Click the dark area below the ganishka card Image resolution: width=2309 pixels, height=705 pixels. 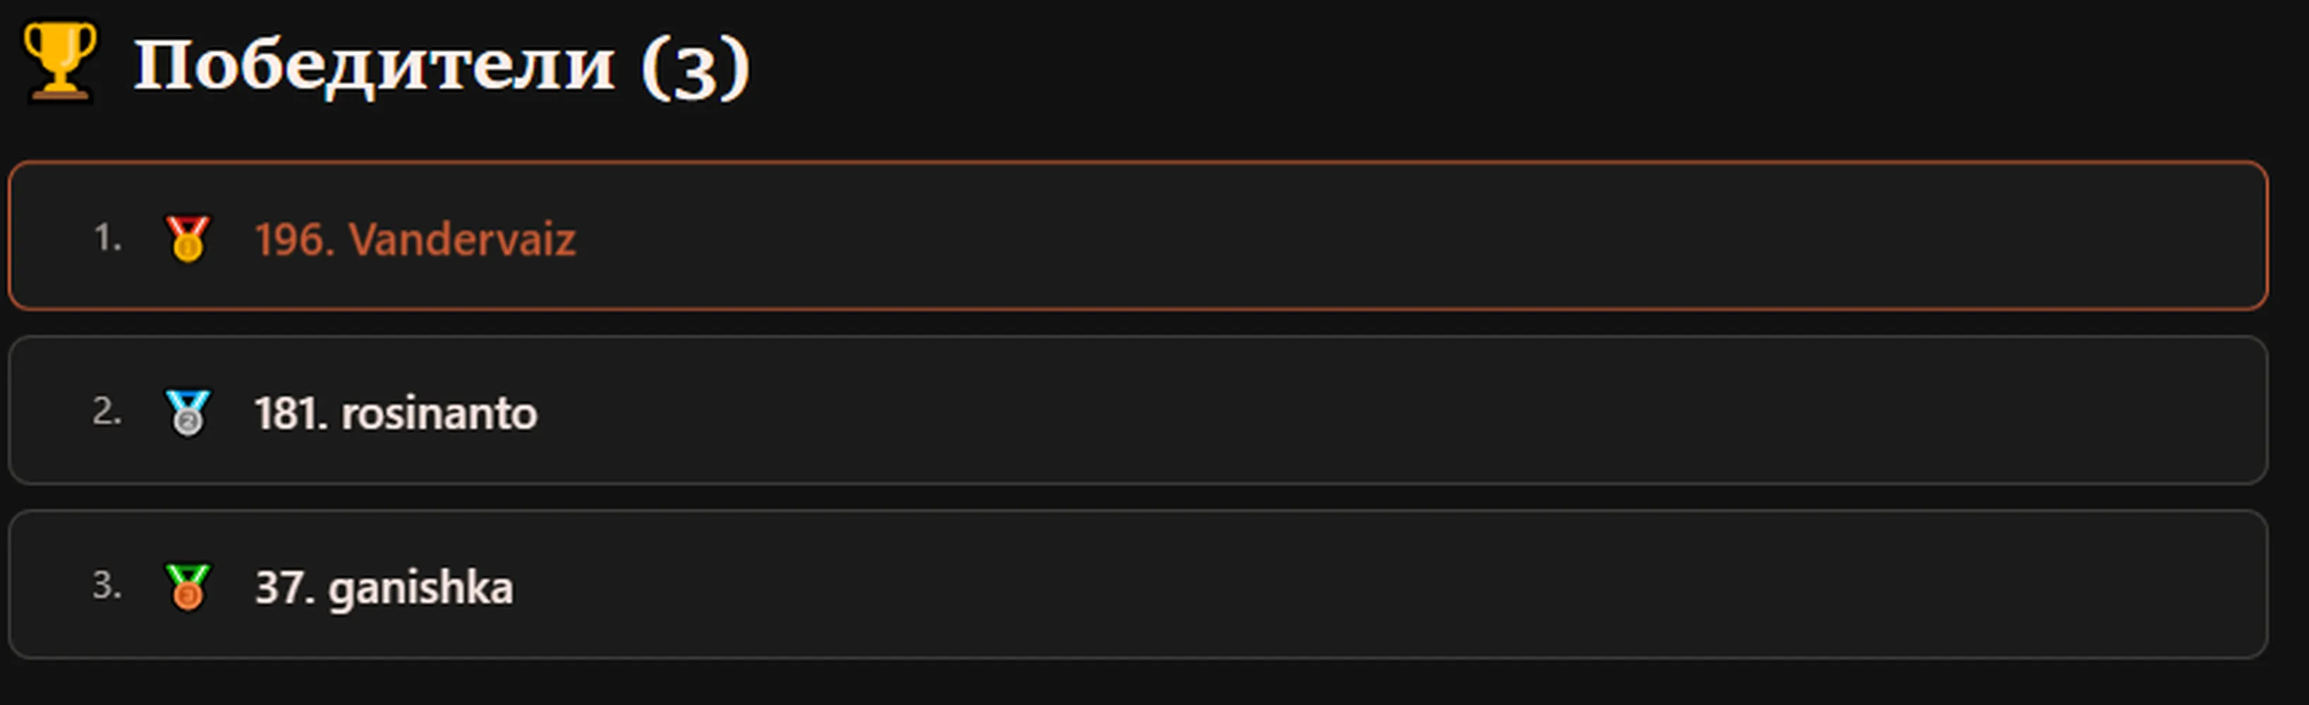pyautogui.click(x=1154, y=684)
